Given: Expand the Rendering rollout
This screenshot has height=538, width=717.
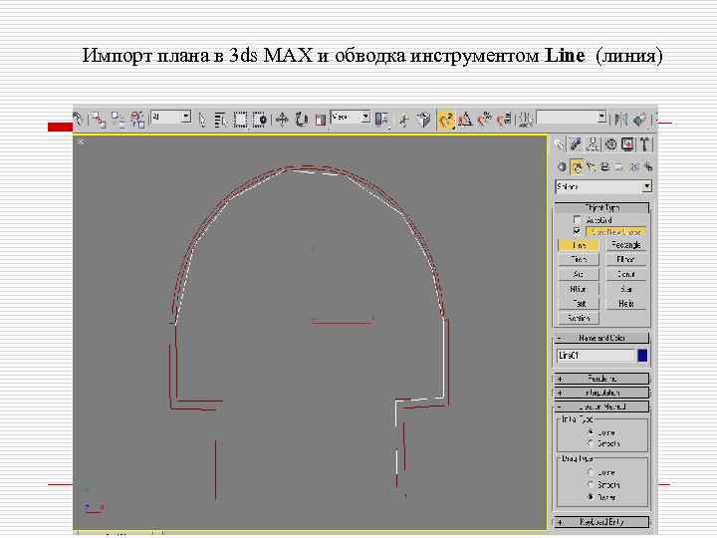Looking at the screenshot, I should (601, 379).
